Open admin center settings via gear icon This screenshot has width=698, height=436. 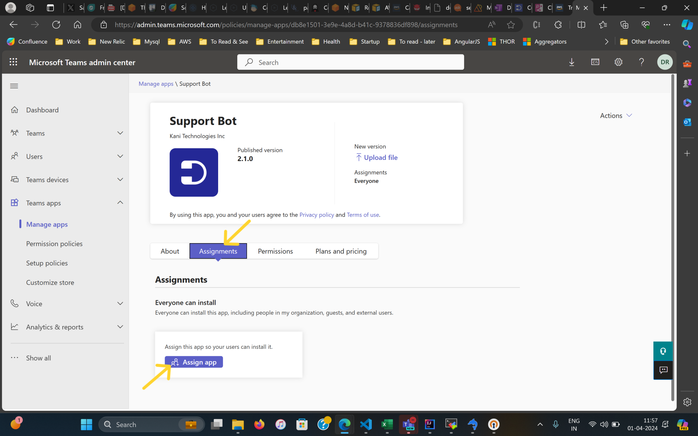(618, 62)
